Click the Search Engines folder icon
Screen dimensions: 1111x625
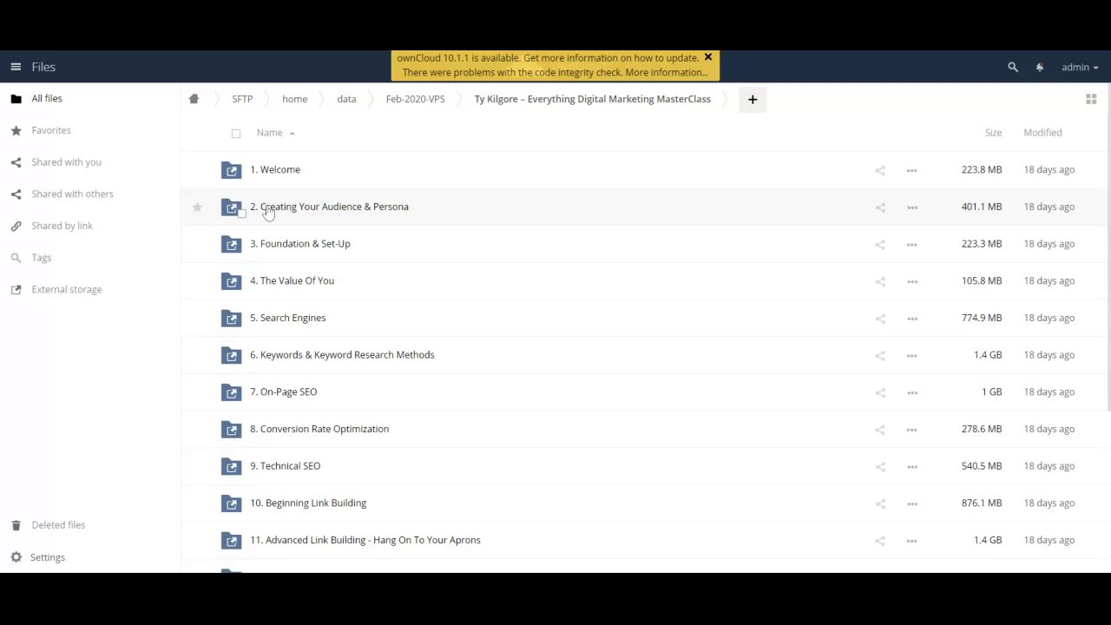231,319
